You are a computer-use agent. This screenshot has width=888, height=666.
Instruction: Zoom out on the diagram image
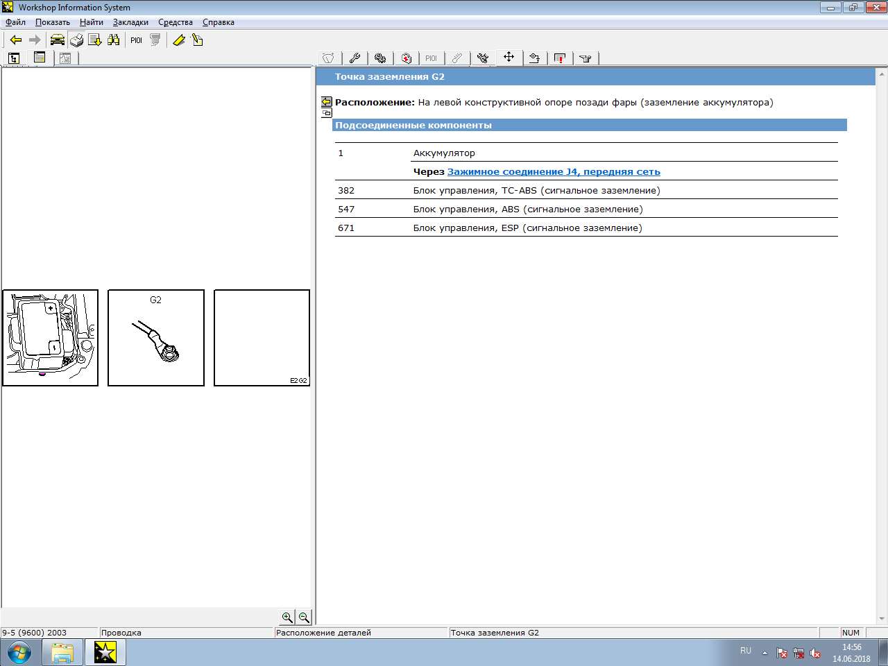click(x=304, y=617)
